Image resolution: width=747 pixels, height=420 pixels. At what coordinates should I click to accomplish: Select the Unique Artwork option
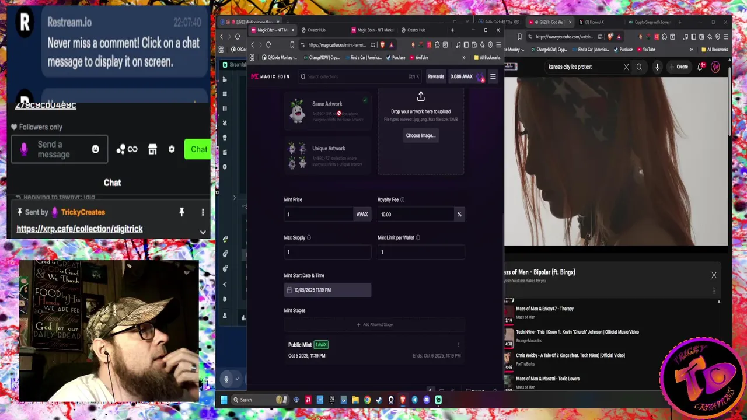tap(327, 155)
